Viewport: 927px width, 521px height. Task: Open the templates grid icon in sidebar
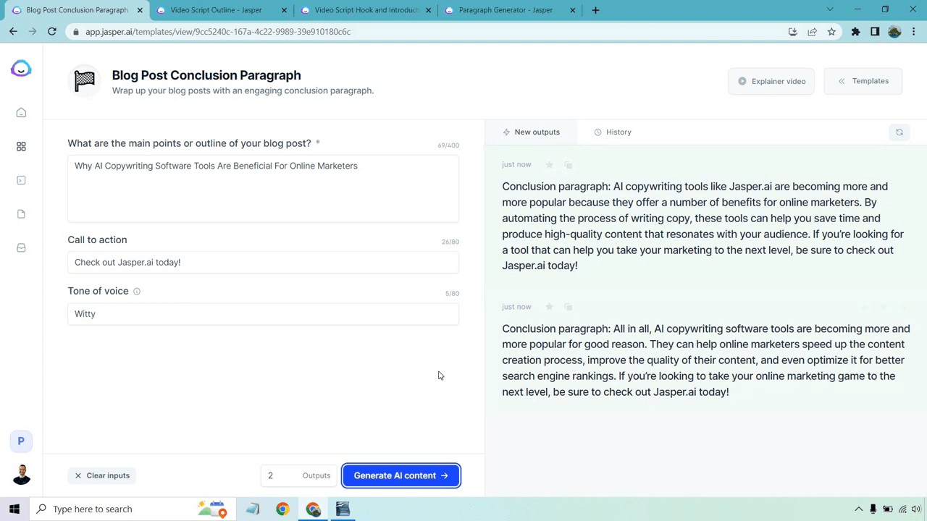[x=21, y=147]
